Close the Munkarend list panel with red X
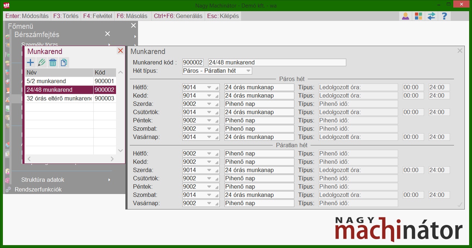Image resolution: width=472 pixels, height=248 pixels. (120, 51)
